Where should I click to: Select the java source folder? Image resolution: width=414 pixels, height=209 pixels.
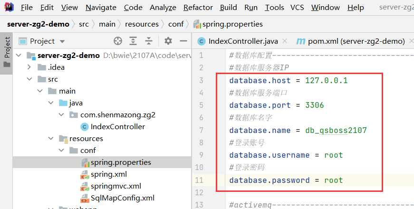tap(76, 103)
